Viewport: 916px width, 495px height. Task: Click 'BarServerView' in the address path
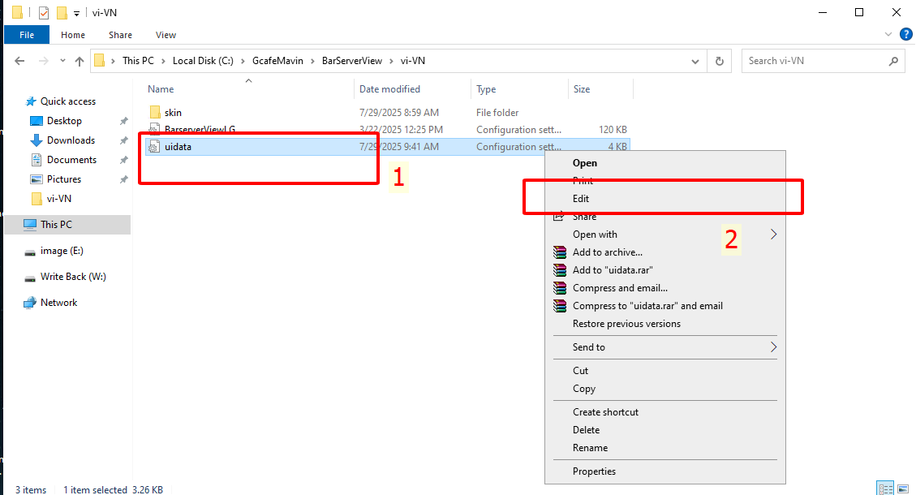point(351,61)
